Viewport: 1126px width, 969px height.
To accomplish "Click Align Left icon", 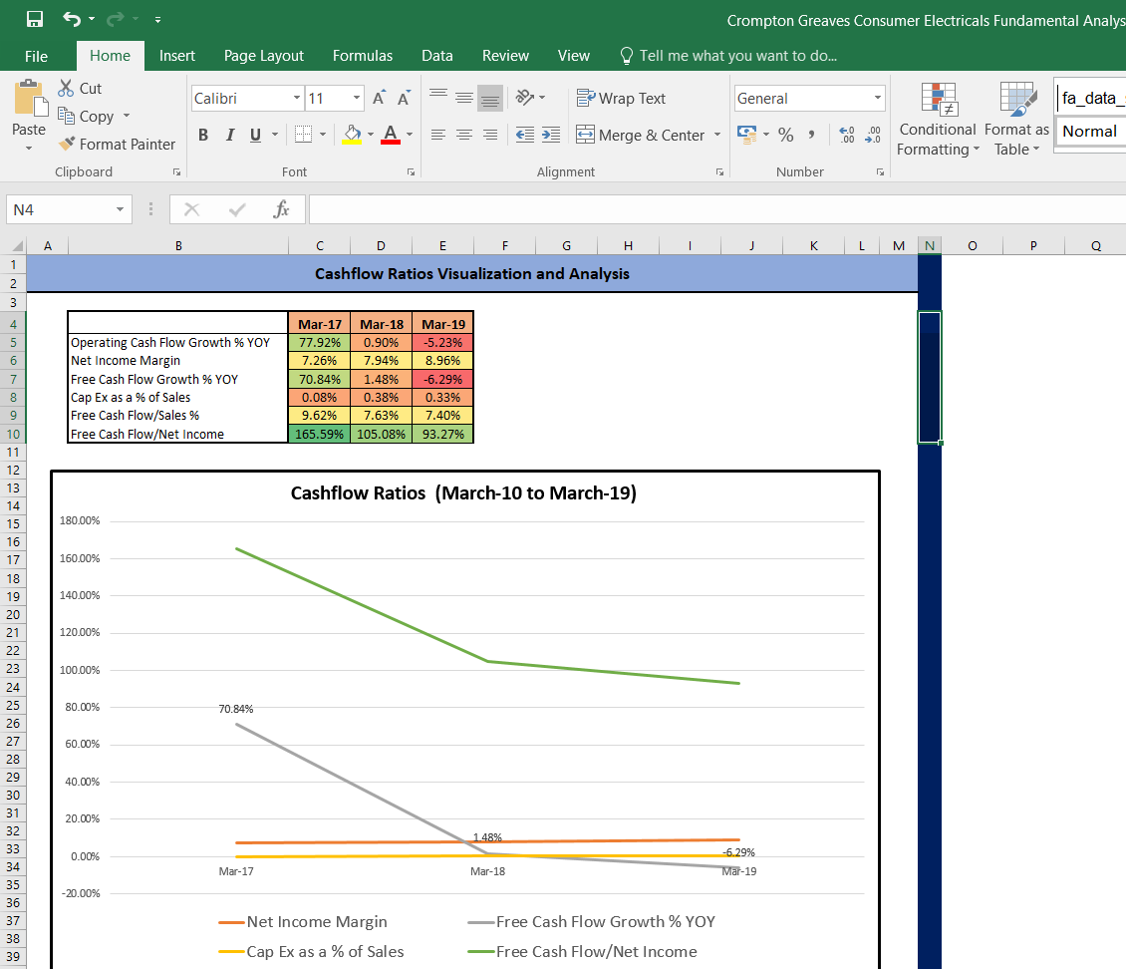I will pyautogui.click(x=438, y=135).
